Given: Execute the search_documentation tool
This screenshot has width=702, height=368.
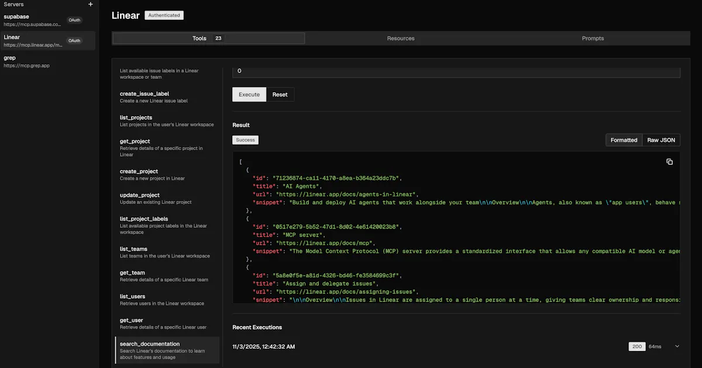Looking at the screenshot, I should [249, 95].
